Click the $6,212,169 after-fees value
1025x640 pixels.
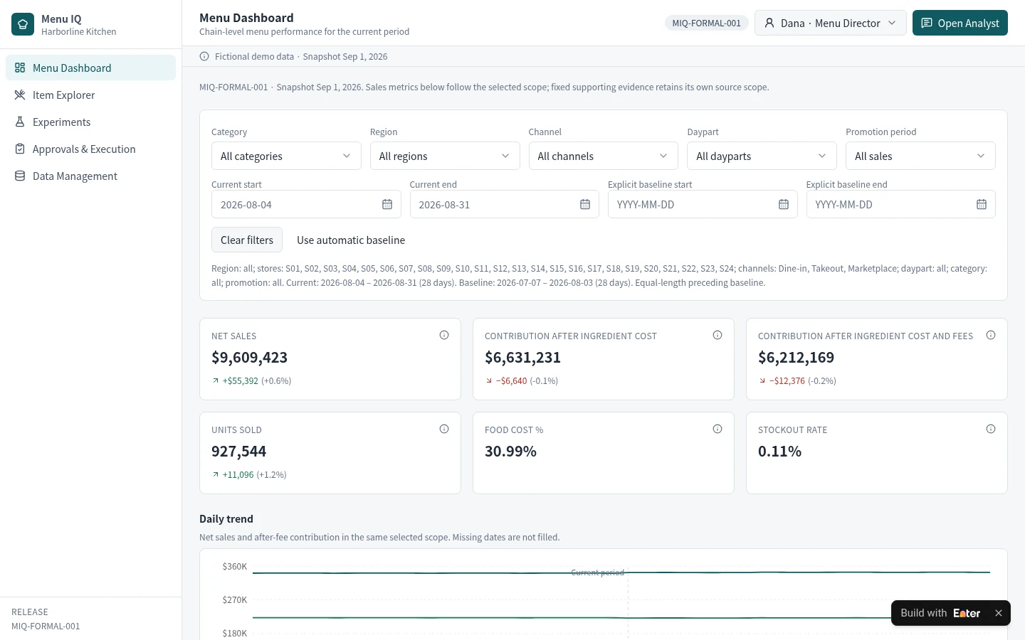796,358
